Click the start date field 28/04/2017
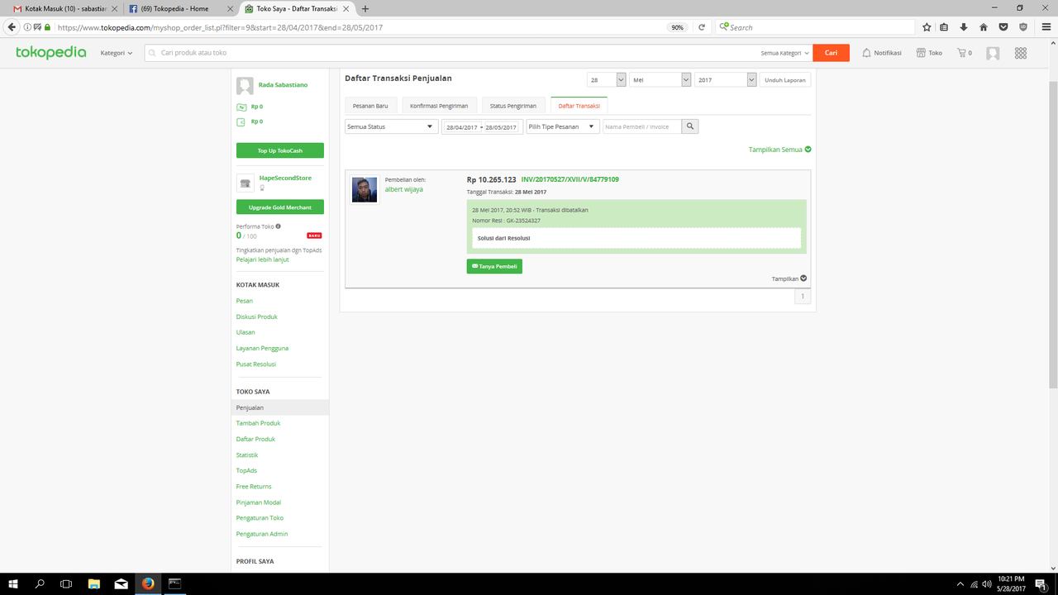 (462, 127)
